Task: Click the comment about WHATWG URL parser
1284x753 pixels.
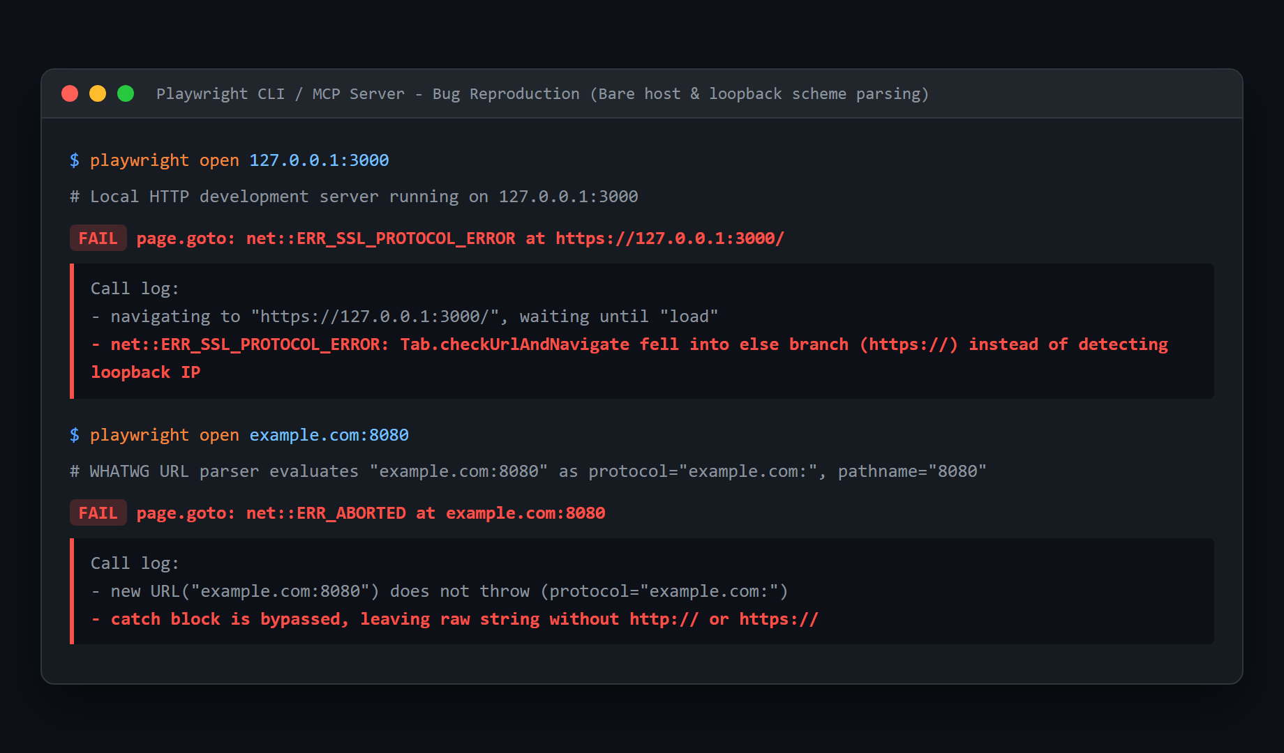Action: [528, 471]
